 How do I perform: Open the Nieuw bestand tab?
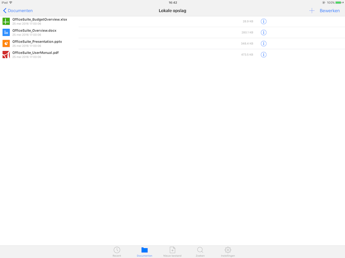172,252
